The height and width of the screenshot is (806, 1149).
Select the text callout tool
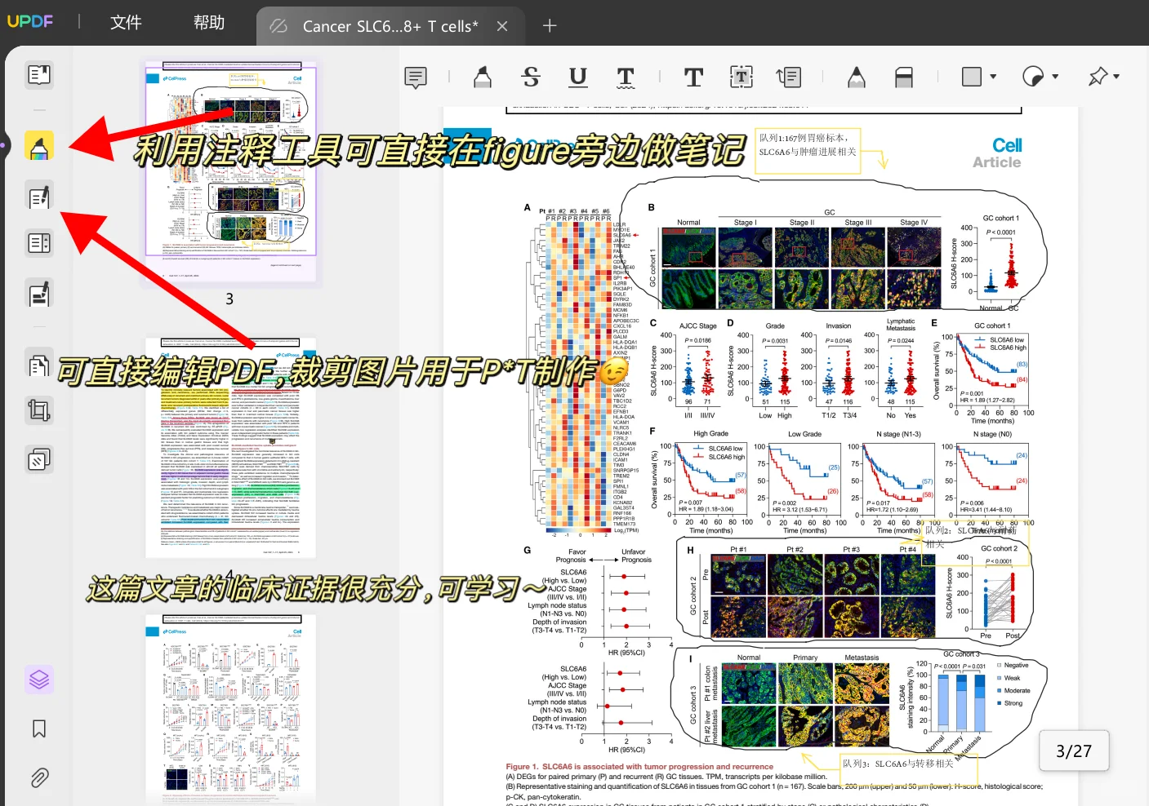click(x=788, y=77)
